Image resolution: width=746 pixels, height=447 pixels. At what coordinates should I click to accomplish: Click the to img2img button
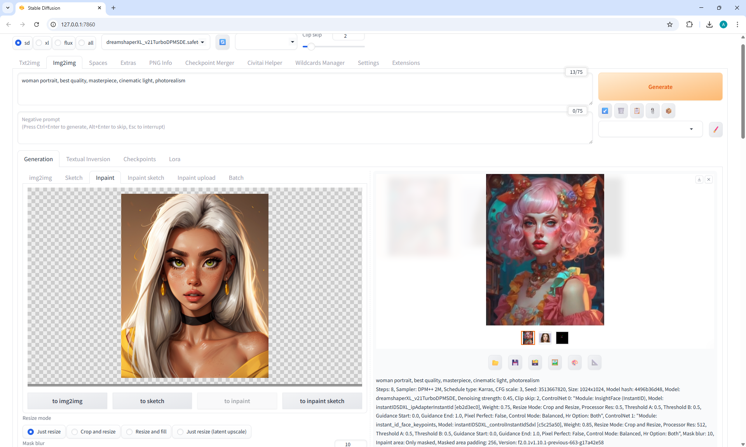tap(67, 401)
